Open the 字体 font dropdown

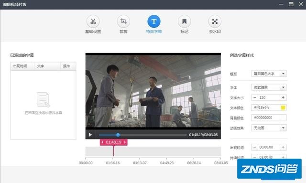tap(283, 87)
